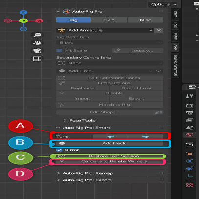
Task: Click the Legacy... button
Action: pyautogui.click(x=137, y=51)
